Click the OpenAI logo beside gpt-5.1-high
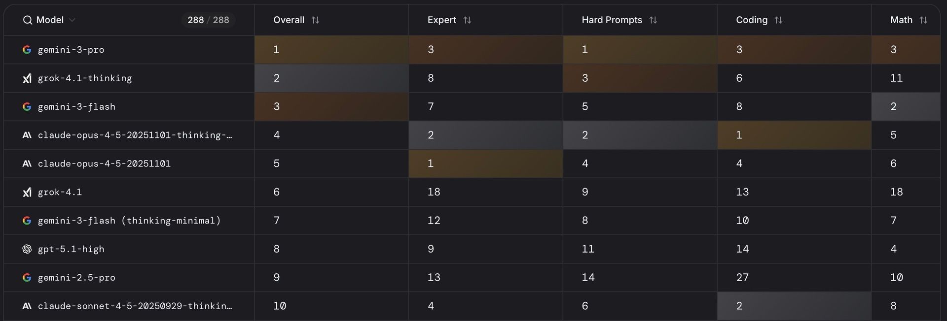This screenshot has width=947, height=321. click(x=27, y=249)
